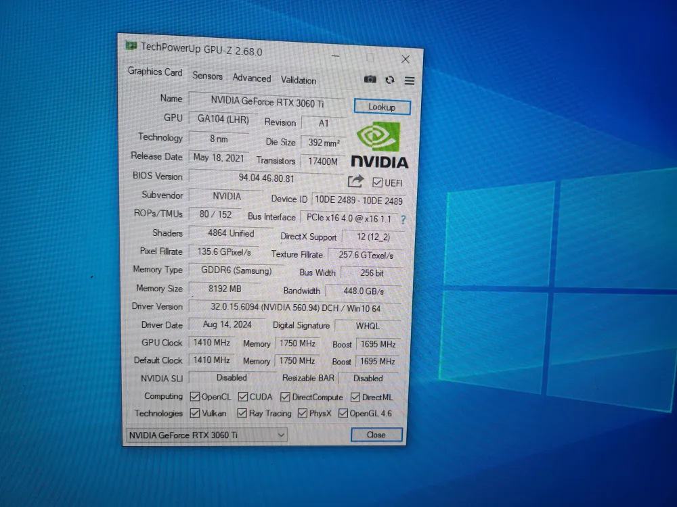Click the Texture Fillrate field 257.6 GTexel/s
This screenshot has height=507, width=677.
(366, 256)
